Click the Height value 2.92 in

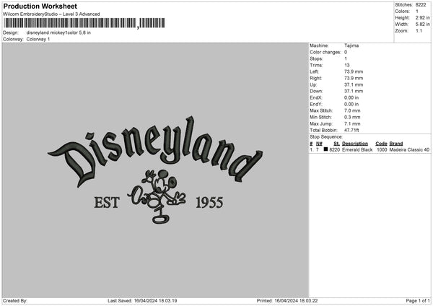pos(422,17)
